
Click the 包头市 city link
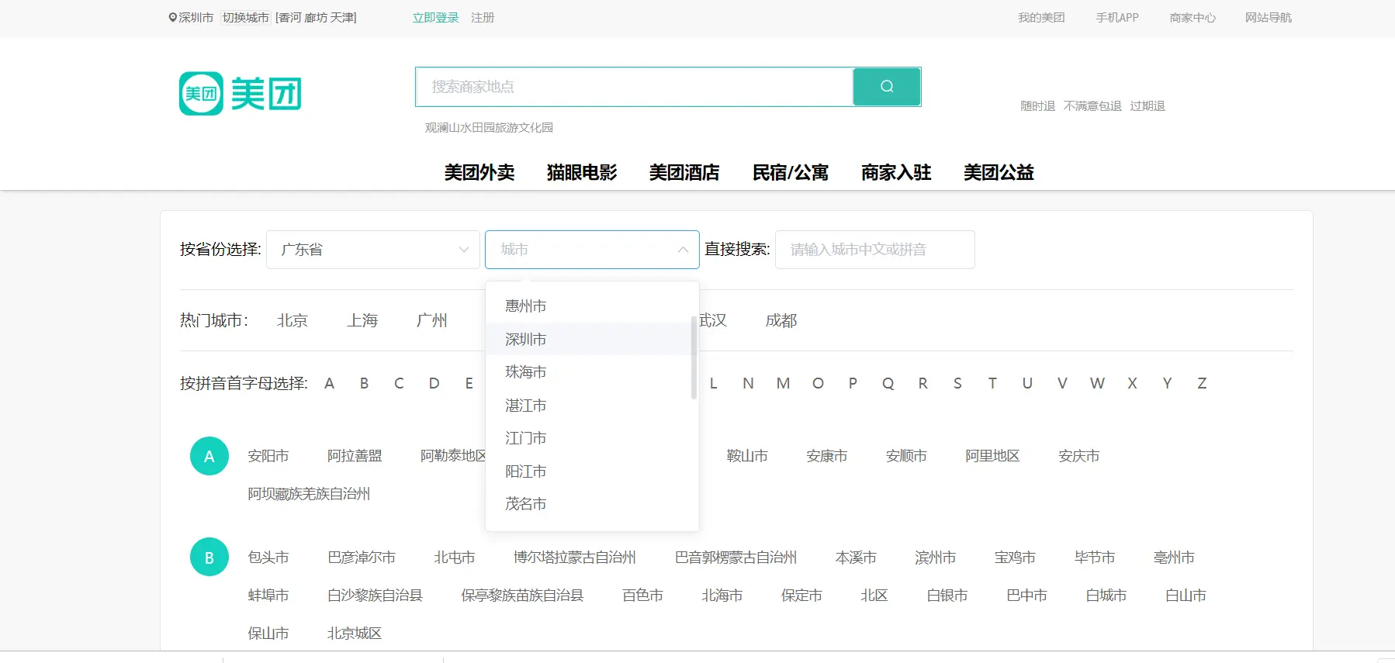click(268, 558)
